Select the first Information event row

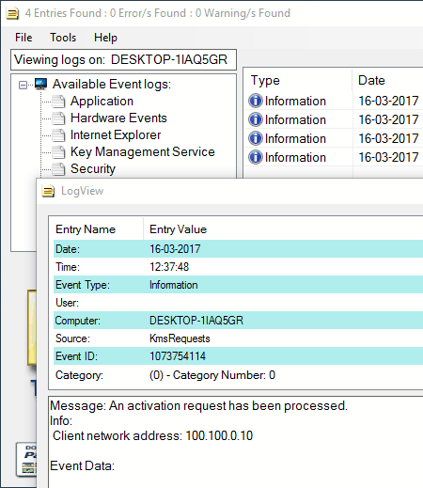click(334, 101)
